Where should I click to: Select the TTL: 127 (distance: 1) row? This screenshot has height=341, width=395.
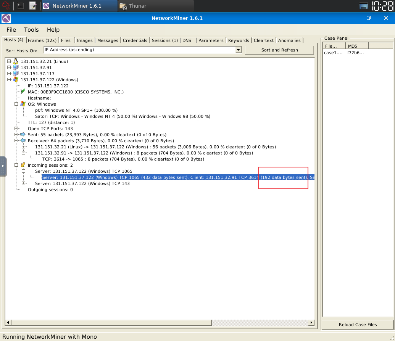tap(51, 122)
